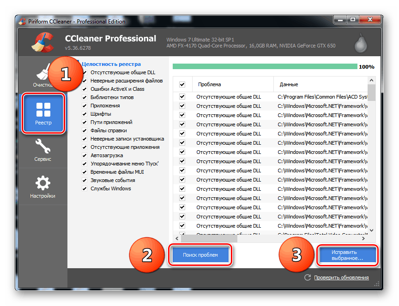The image size is (399, 306).
Task: Click the horizontal scrollbar right arrow
Action: pyautogui.click(x=363, y=238)
